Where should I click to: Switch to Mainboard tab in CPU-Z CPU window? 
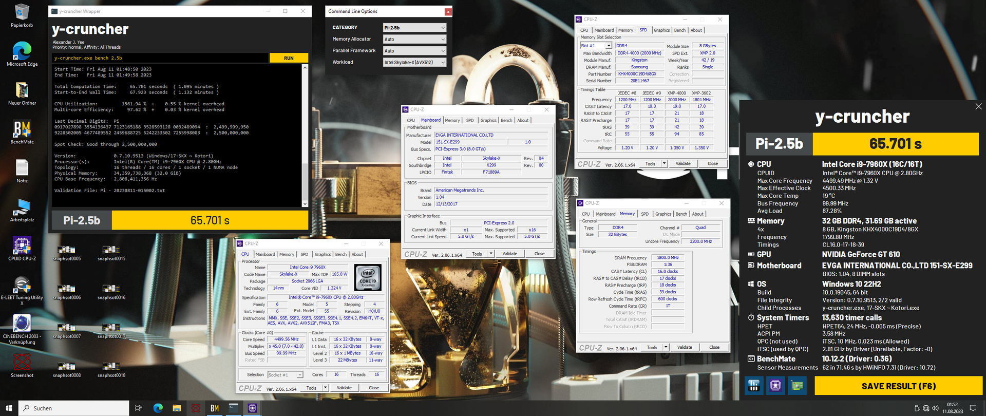(265, 254)
